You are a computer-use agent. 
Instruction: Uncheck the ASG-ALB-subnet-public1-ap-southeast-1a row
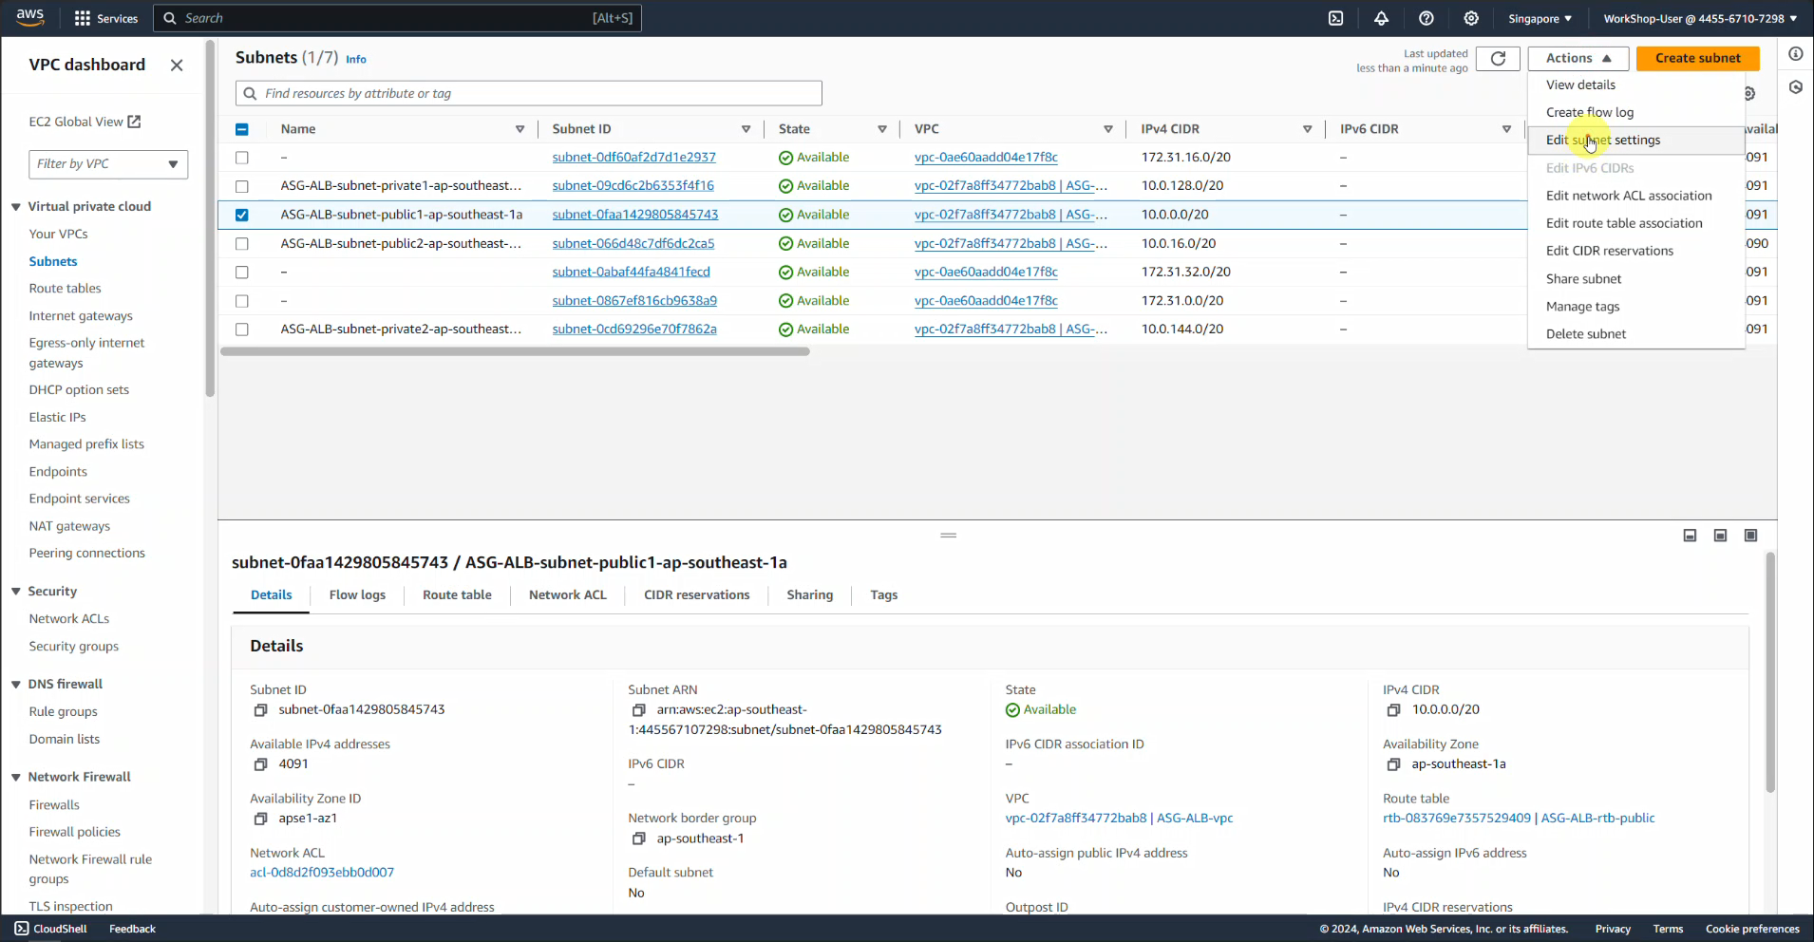241,215
